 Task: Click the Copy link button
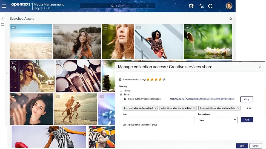(246, 99)
